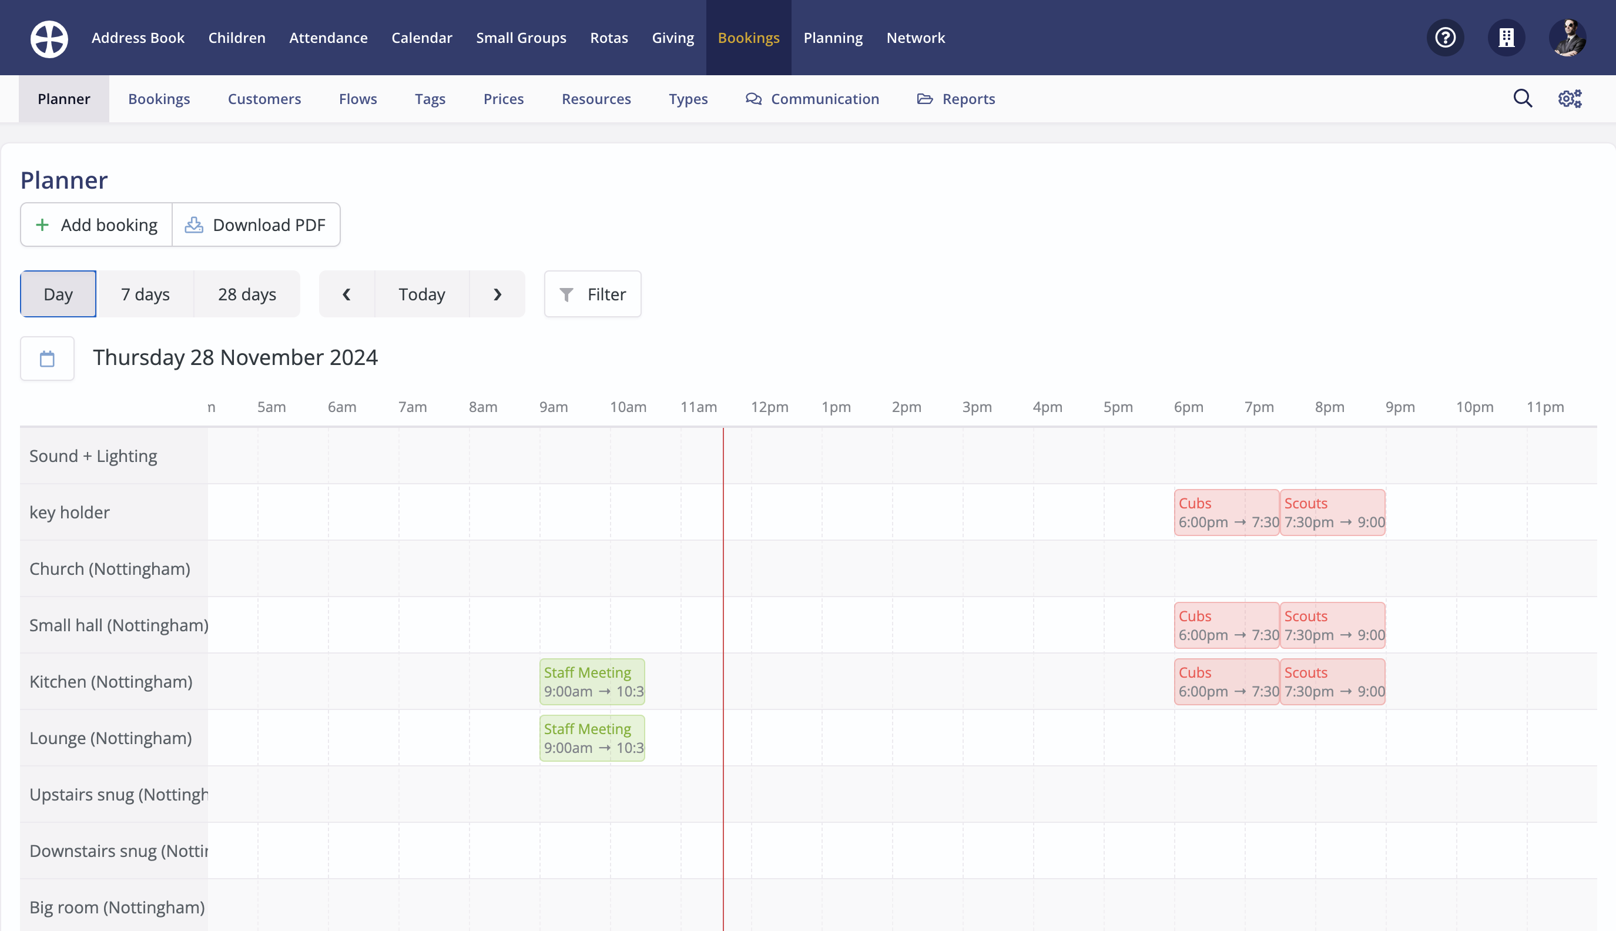Open Staff Meeting booking in Lounge row
This screenshot has width=1616, height=931.
tap(592, 738)
